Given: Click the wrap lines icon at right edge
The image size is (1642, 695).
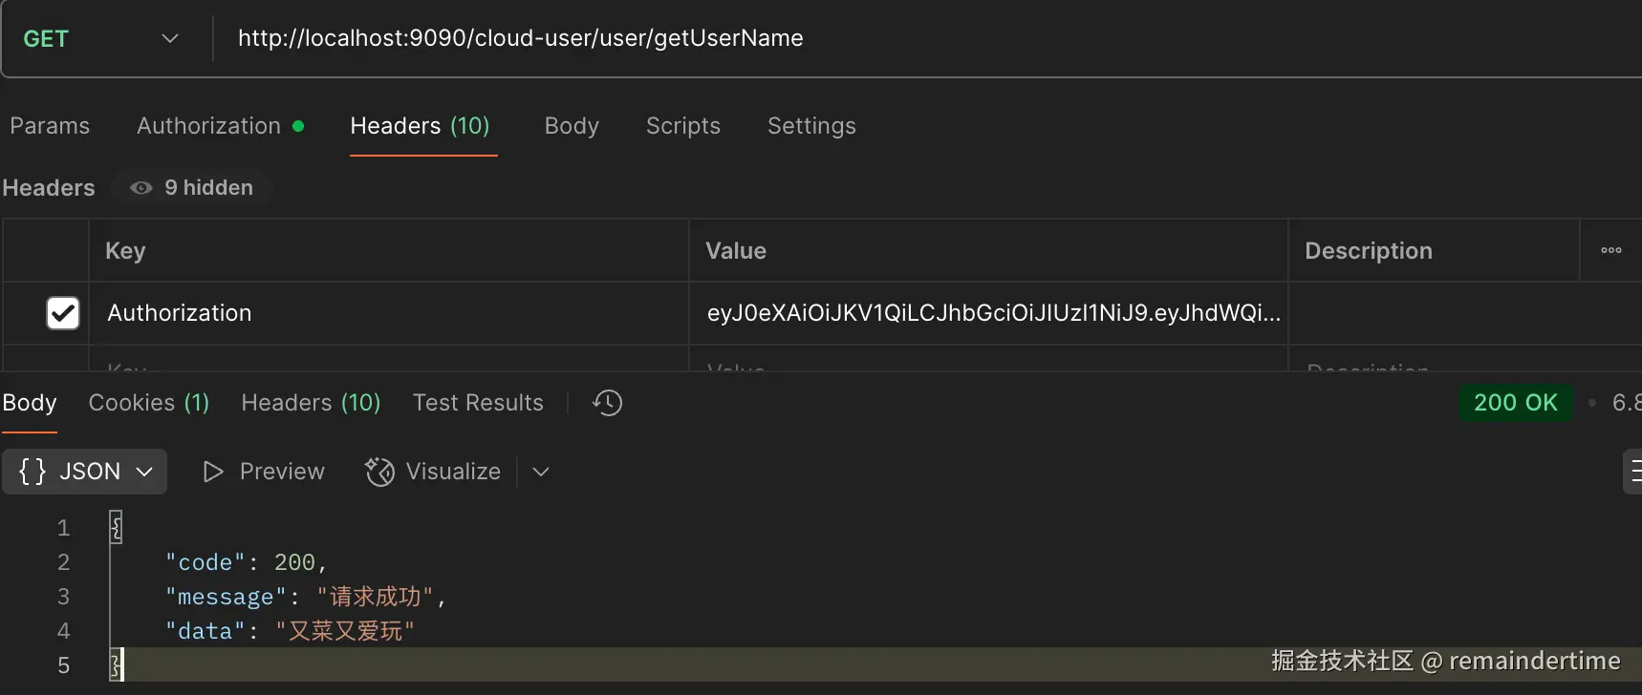Looking at the screenshot, I should (x=1633, y=472).
